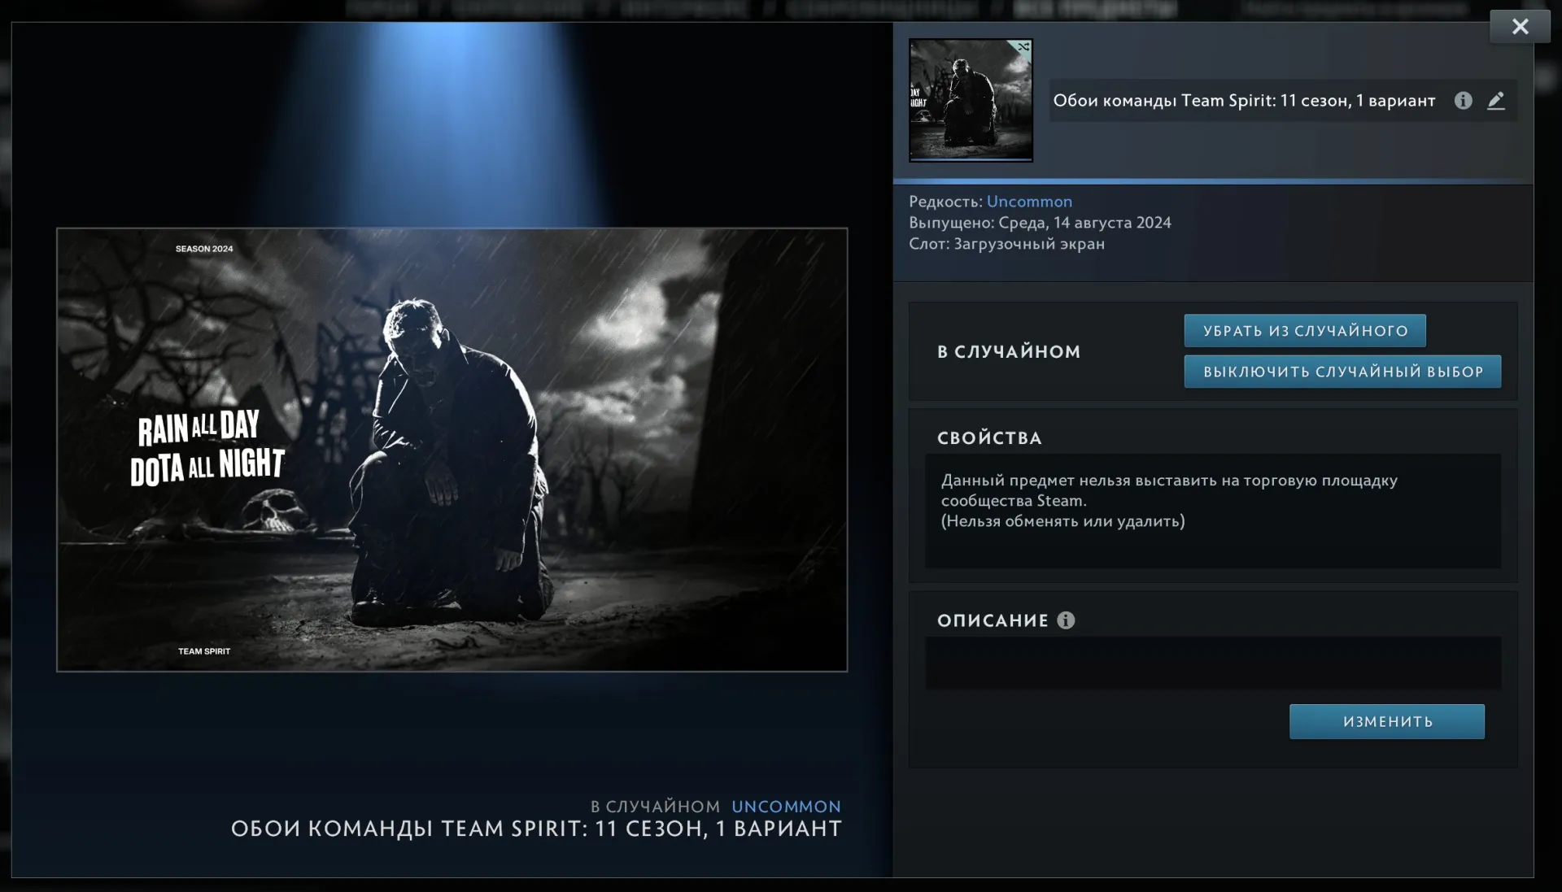
Task: Click the ИЗМЕНИТЬ description button
Action: tap(1387, 722)
